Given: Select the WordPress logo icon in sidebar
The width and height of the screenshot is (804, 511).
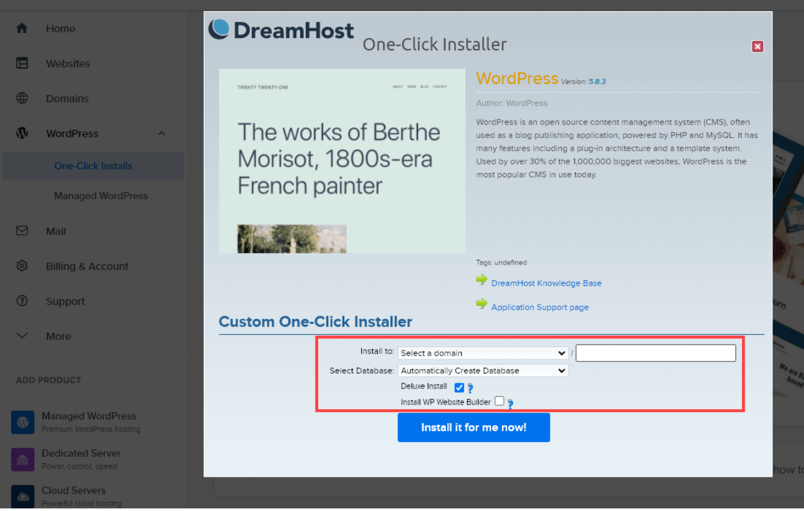Looking at the screenshot, I should tap(22, 134).
